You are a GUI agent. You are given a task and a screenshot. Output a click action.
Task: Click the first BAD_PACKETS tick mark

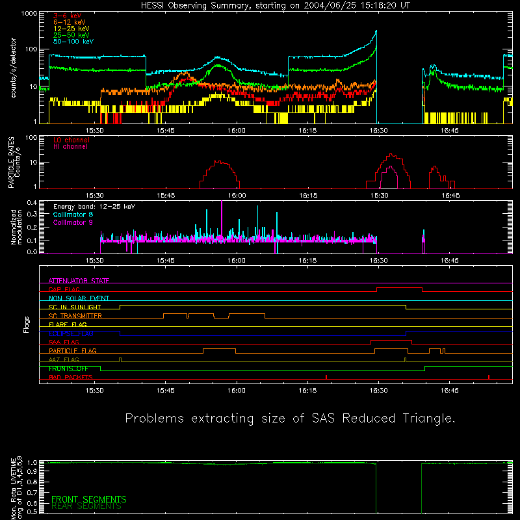(326, 377)
